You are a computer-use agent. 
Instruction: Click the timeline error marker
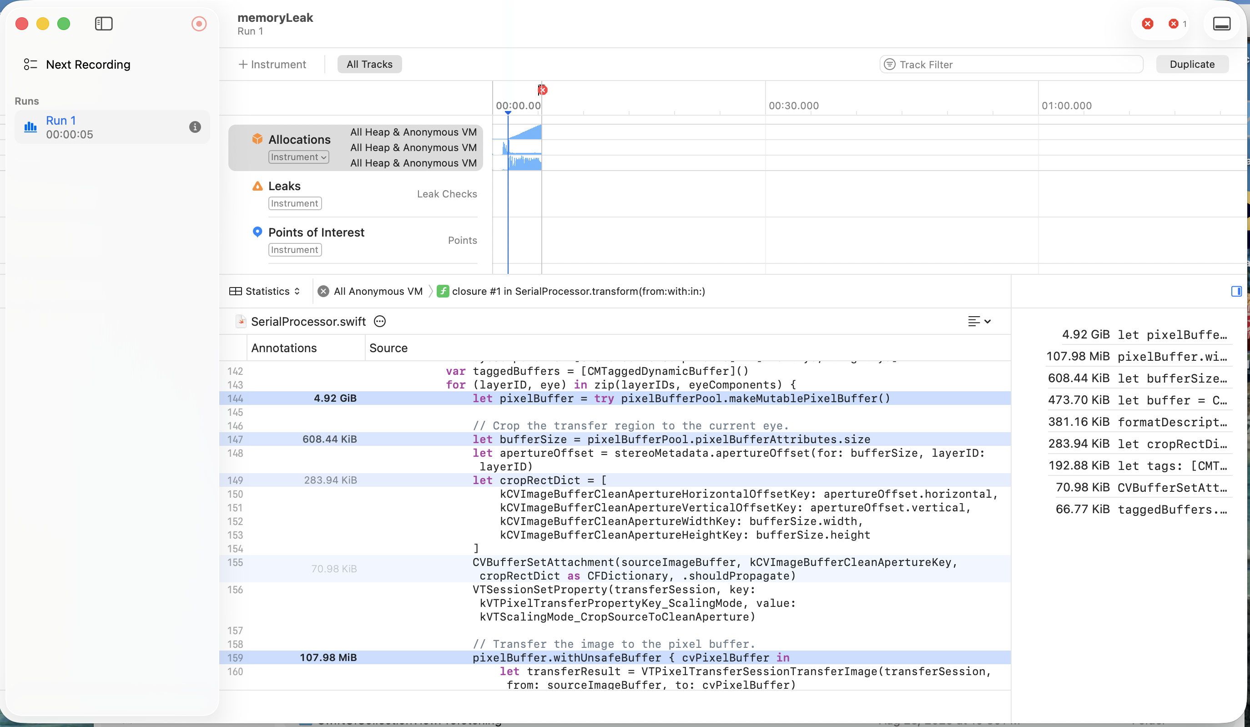coord(542,90)
